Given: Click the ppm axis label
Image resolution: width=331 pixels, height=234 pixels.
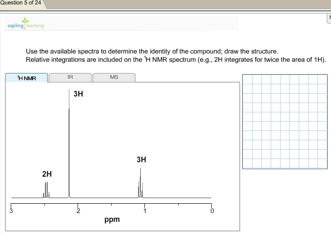Looking at the screenshot, I should click(x=112, y=220).
